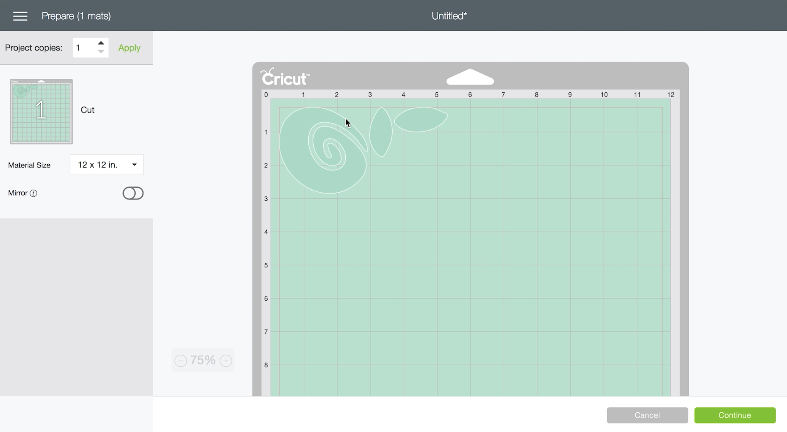Zoom out the mat preview
787x432 pixels.
[181, 361]
